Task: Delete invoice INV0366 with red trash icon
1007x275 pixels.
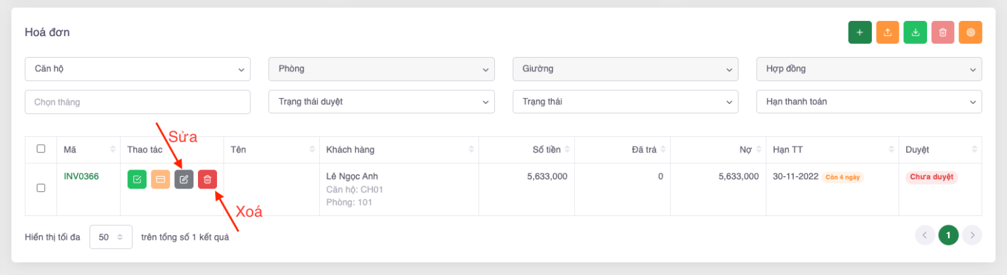Action: pyautogui.click(x=207, y=179)
